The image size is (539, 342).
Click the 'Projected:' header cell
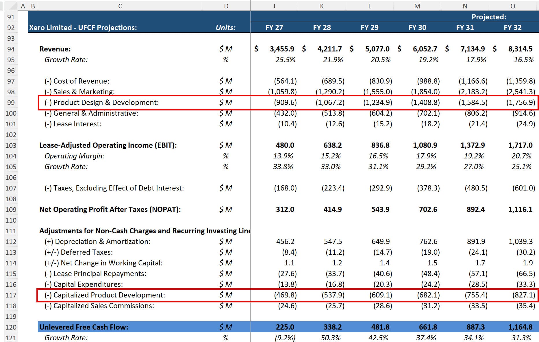click(x=489, y=17)
